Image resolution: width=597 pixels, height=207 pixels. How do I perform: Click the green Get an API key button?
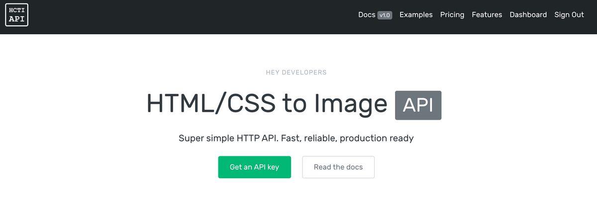[254, 167]
